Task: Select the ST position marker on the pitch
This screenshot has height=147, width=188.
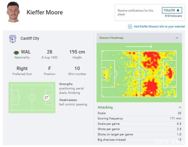Action: (46, 98)
